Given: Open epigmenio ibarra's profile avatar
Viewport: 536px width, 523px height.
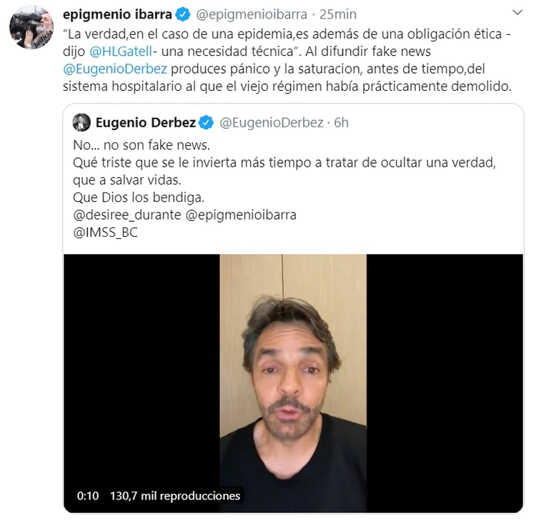Looking at the screenshot, I should (31, 27).
